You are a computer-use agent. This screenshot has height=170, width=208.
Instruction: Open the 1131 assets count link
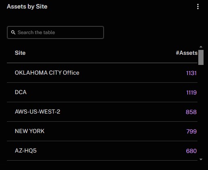tap(191, 73)
